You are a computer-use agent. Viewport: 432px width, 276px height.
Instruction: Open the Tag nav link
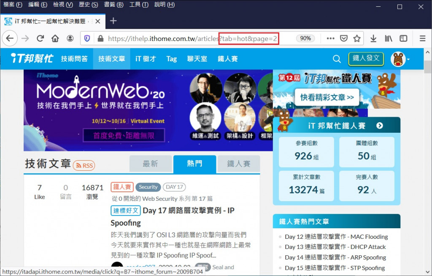172,59
